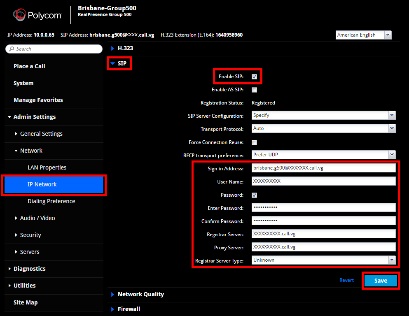Screen dimensions: 409x316
Task: Click the SIP address brisbane.g500@xxxx.call.vg in header
Action: [x=122, y=35]
